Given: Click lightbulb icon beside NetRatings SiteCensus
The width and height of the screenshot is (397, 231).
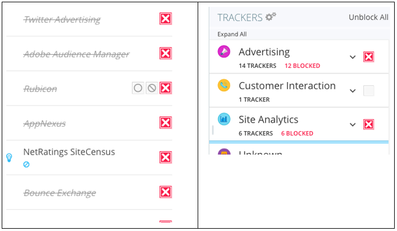Looking at the screenshot, I should coord(9,157).
